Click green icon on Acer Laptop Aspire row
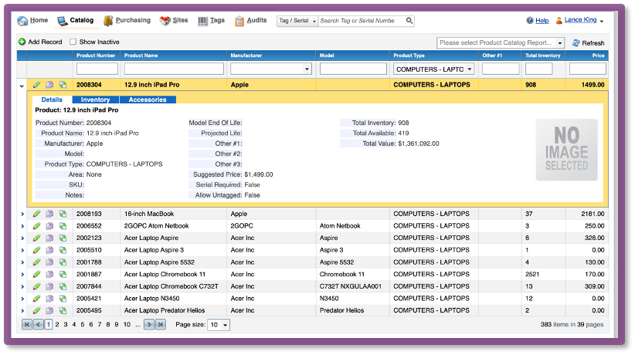 click(x=63, y=238)
